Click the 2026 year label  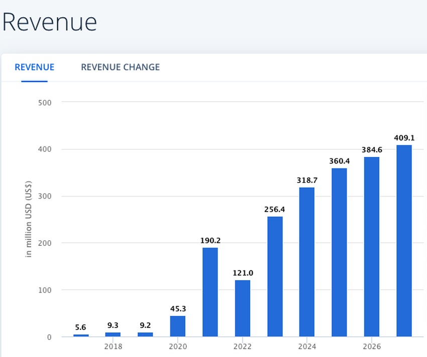(372, 346)
